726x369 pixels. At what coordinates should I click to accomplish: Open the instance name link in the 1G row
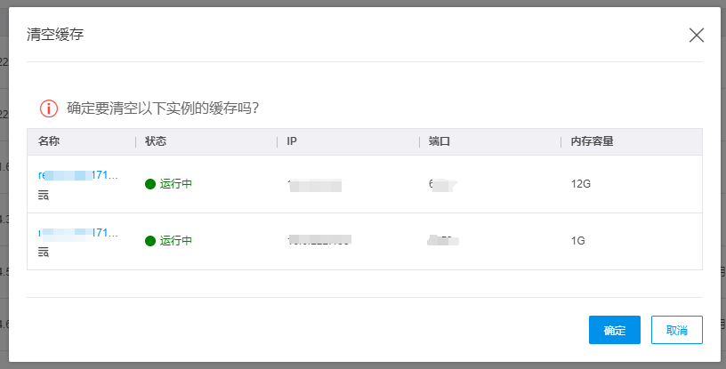pyautogui.click(x=78, y=233)
